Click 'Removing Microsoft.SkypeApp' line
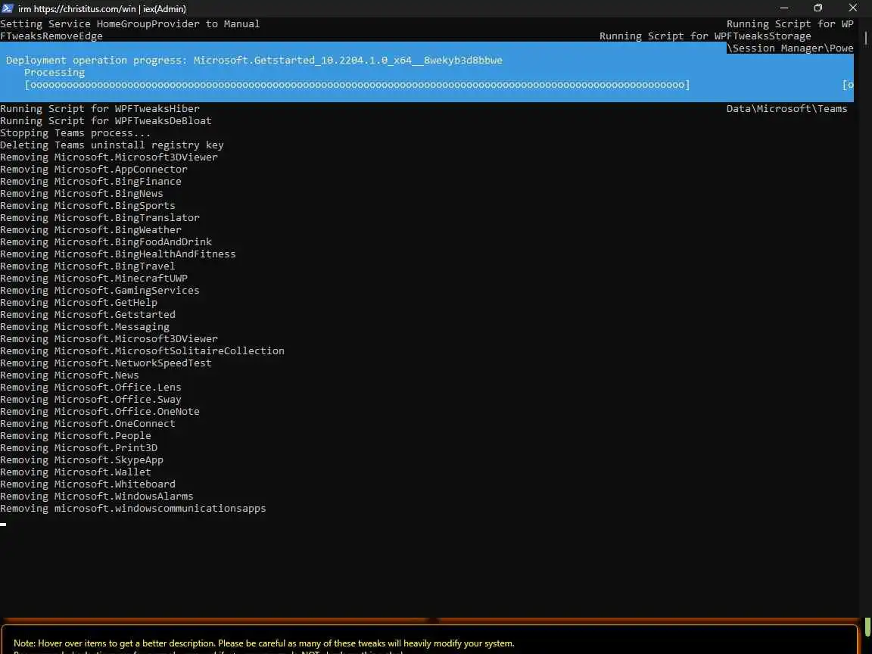Image resolution: width=872 pixels, height=654 pixels. 82,460
